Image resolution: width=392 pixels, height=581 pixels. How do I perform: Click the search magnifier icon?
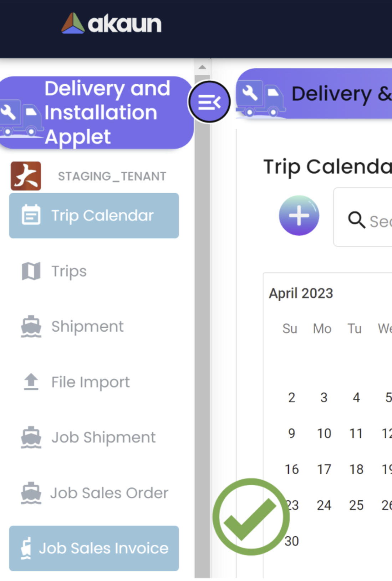click(x=356, y=220)
